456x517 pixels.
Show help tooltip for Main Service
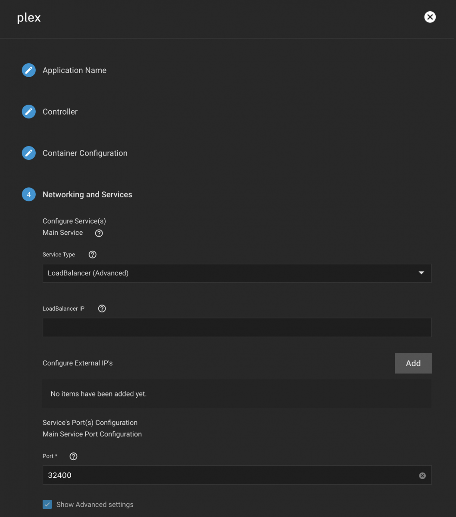(99, 233)
